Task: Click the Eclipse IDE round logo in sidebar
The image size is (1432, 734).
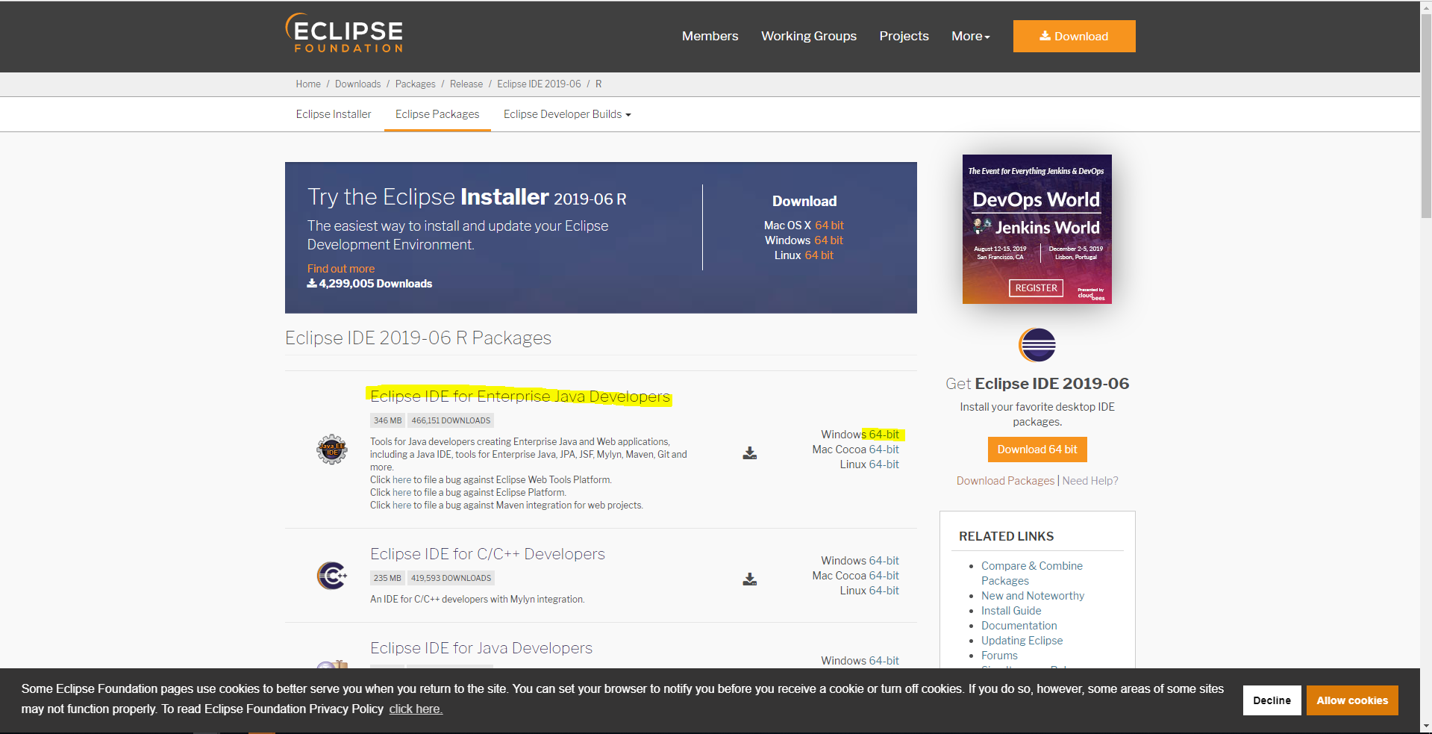Action: click(1037, 345)
